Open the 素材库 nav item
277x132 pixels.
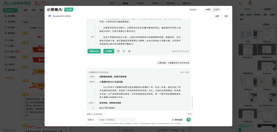coord(155,3)
